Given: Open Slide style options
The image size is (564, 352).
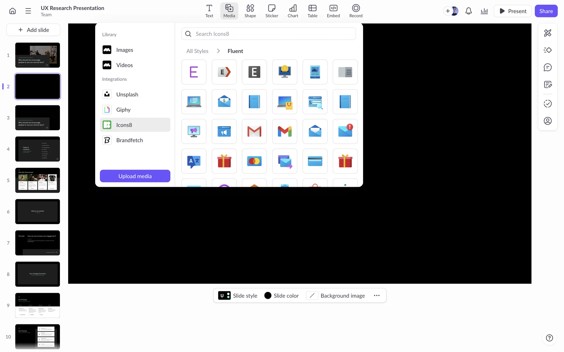Looking at the screenshot, I should pos(238,296).
